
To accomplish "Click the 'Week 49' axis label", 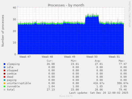I will pos(70,57).
